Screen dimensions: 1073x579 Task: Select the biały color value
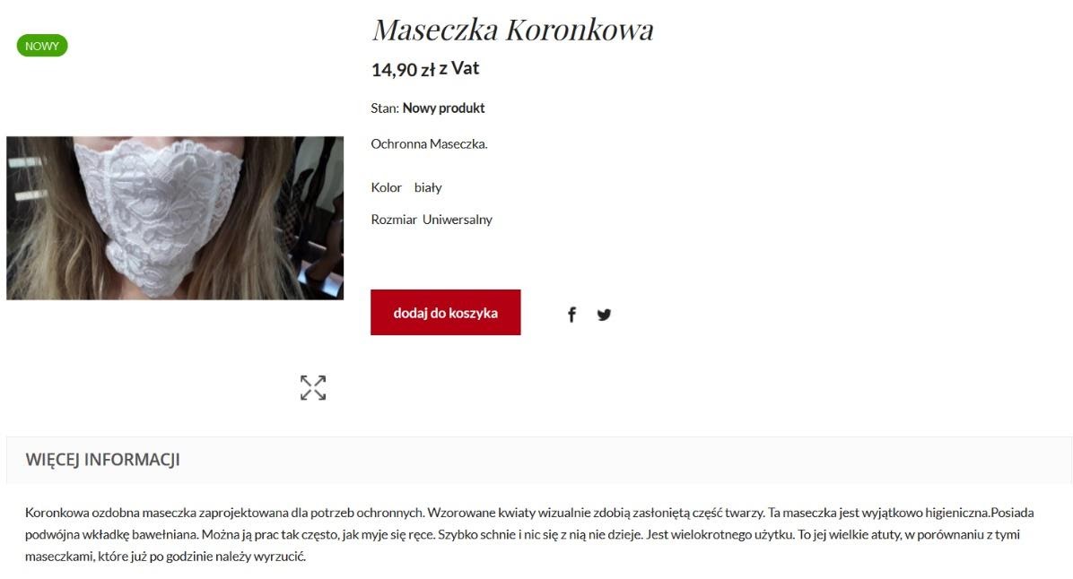coord(428,187)
